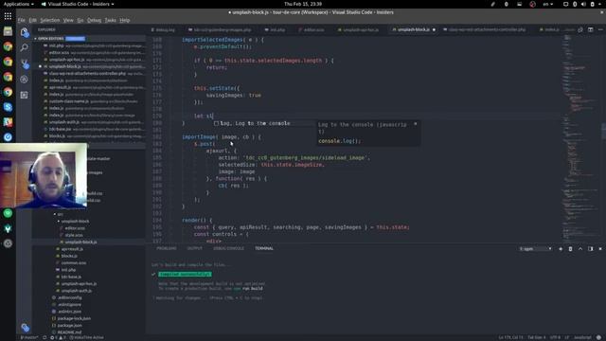Open the Search view in activity bar
This screenshot has width=606, height=341.
25,48
